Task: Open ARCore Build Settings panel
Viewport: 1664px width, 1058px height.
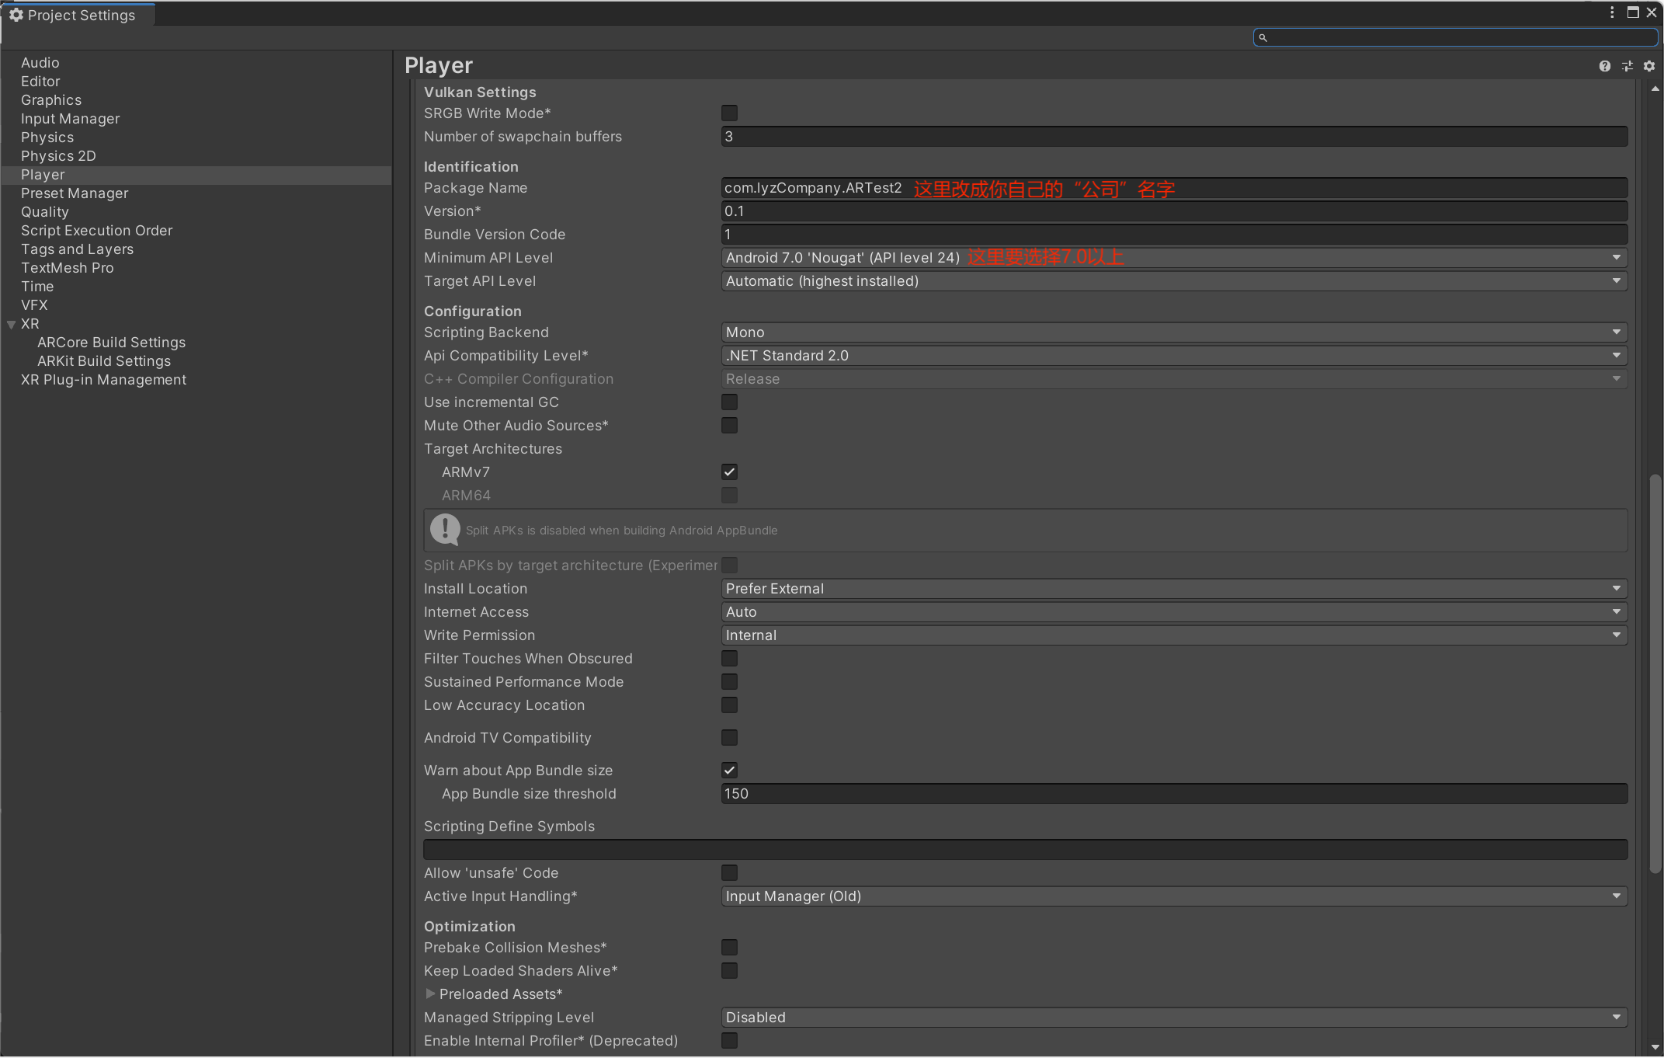Action: click(x=112, y=341)
